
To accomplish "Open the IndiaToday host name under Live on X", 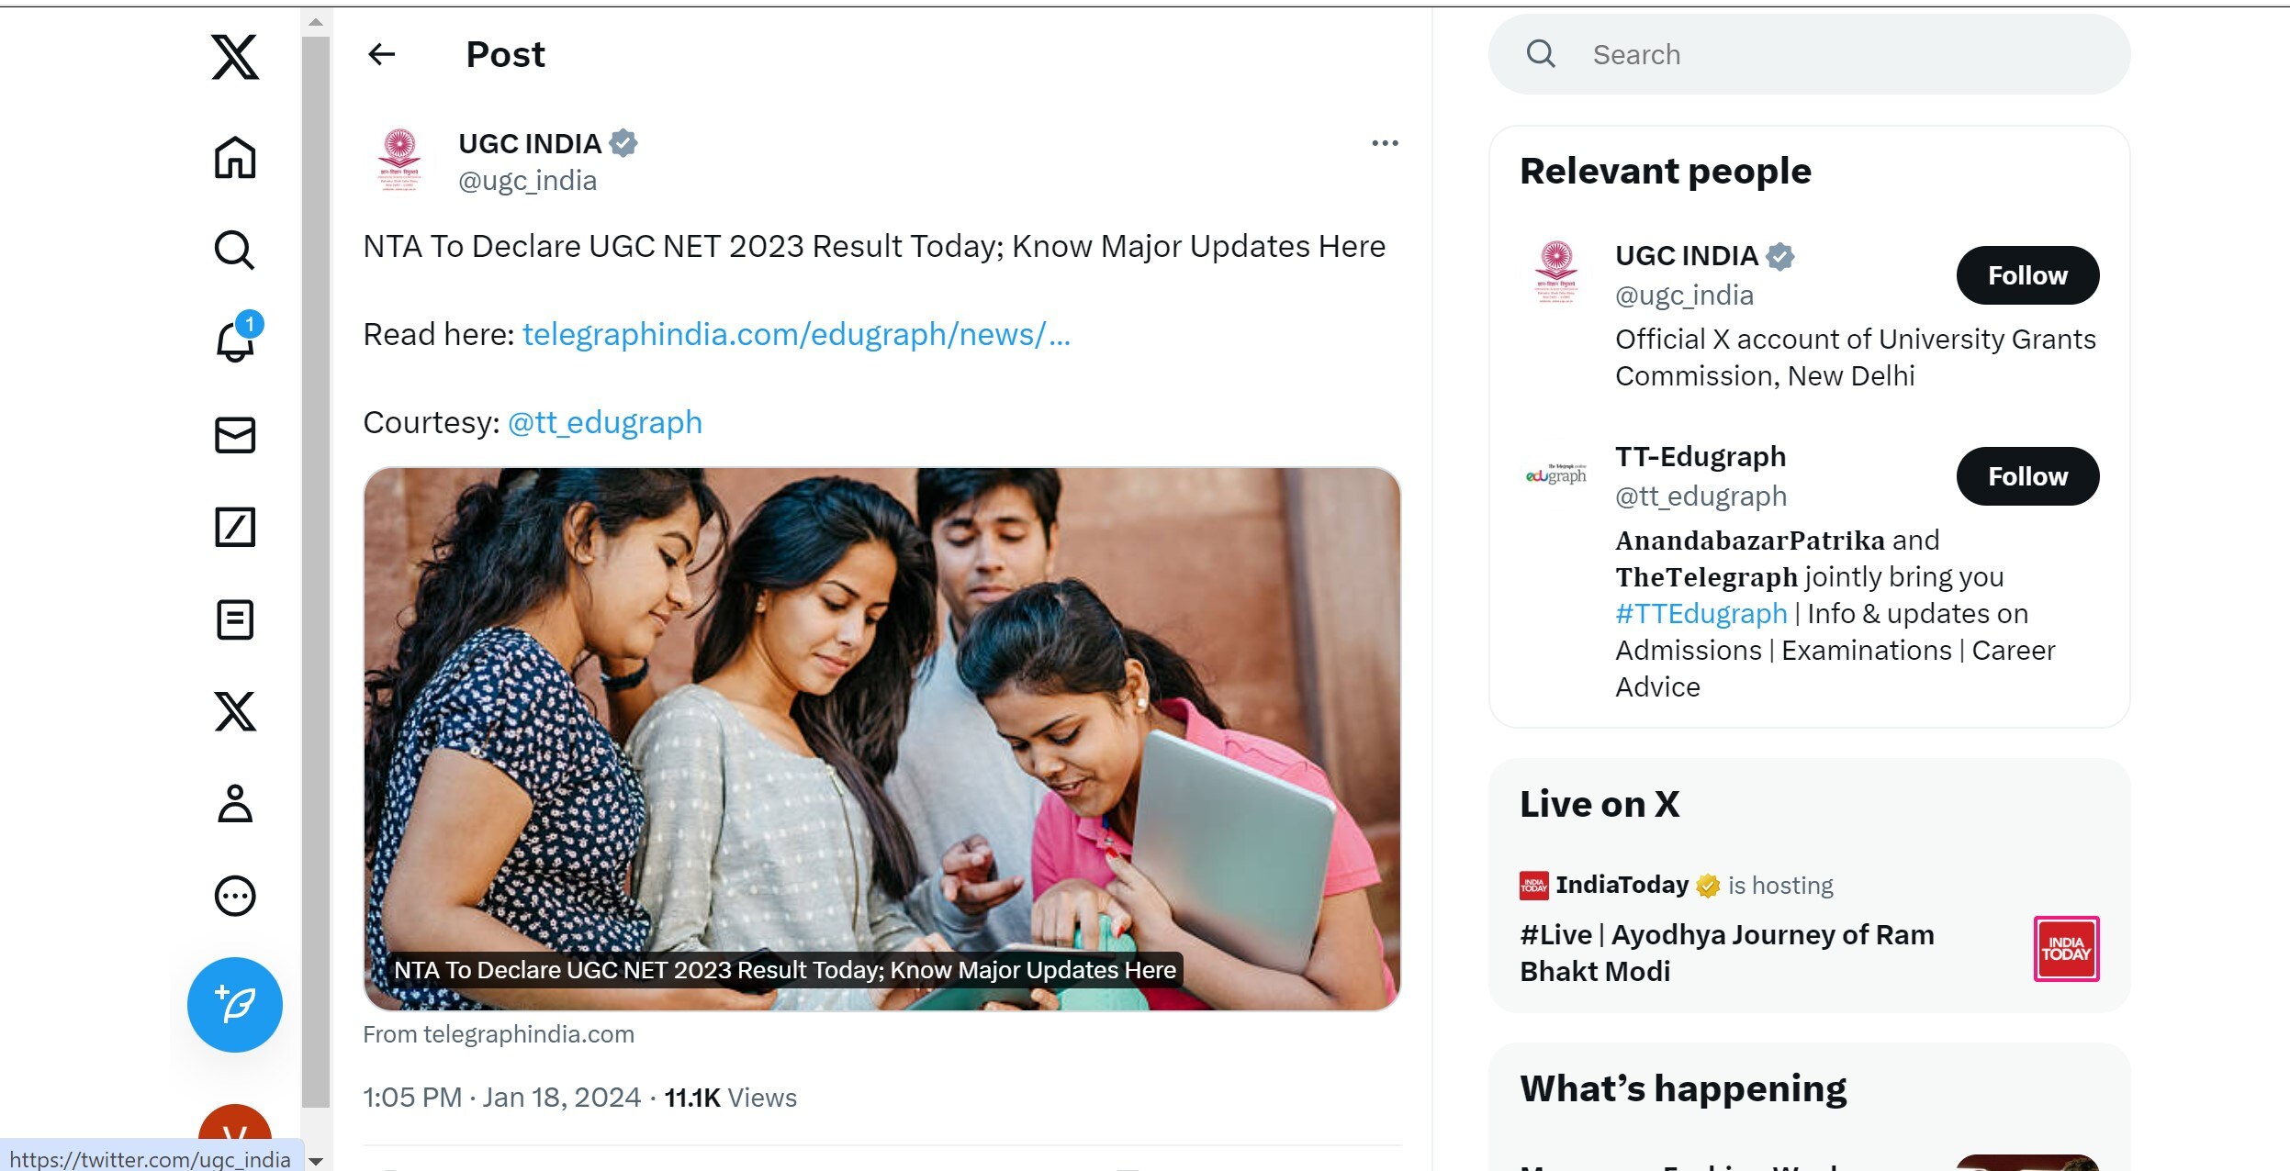I will click(x=1622, y=885).
